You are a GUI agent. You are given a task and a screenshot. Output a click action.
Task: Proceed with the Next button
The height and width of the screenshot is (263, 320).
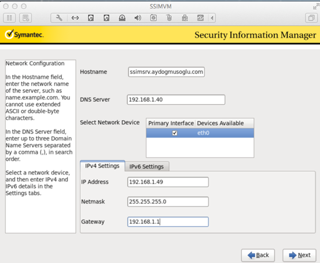(299, 255)
